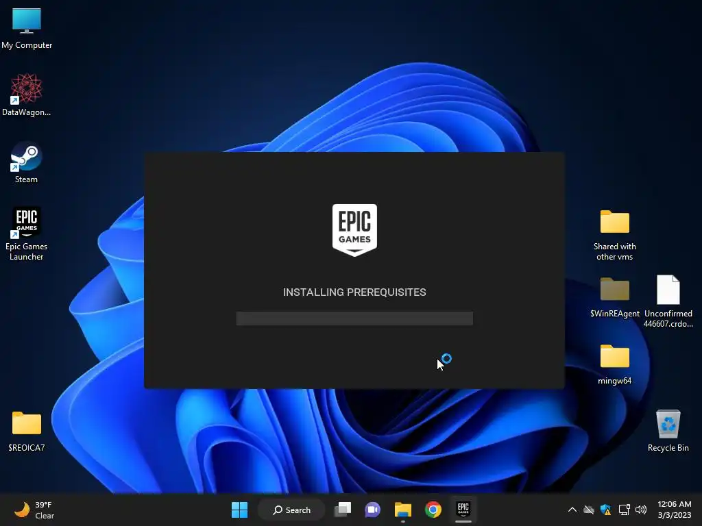Open the Chat app in taskbar
Viewport: 702px width, 526px height.
pyautogui.click(x=372, y=510)
